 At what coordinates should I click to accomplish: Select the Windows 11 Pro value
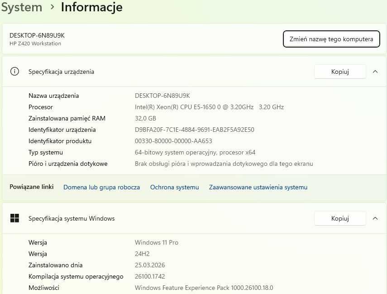tap(157, 242)
